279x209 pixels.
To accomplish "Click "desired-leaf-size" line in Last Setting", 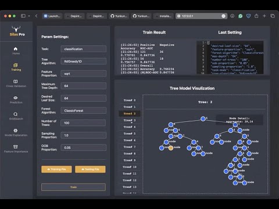I will tap(230, 46).
